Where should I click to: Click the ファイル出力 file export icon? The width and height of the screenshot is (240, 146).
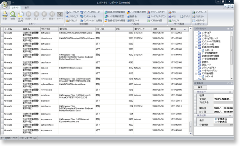click(x=20, y=16)
